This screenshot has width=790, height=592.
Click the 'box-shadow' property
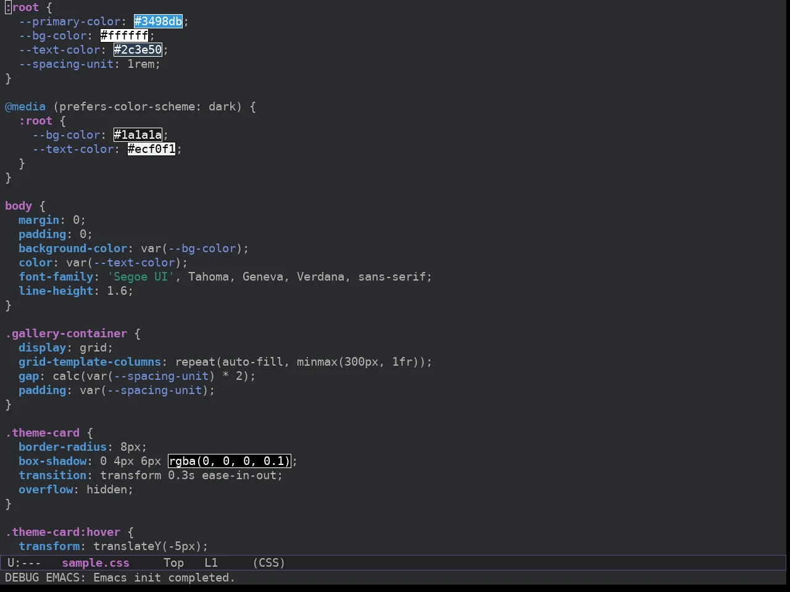click(52, 461)
